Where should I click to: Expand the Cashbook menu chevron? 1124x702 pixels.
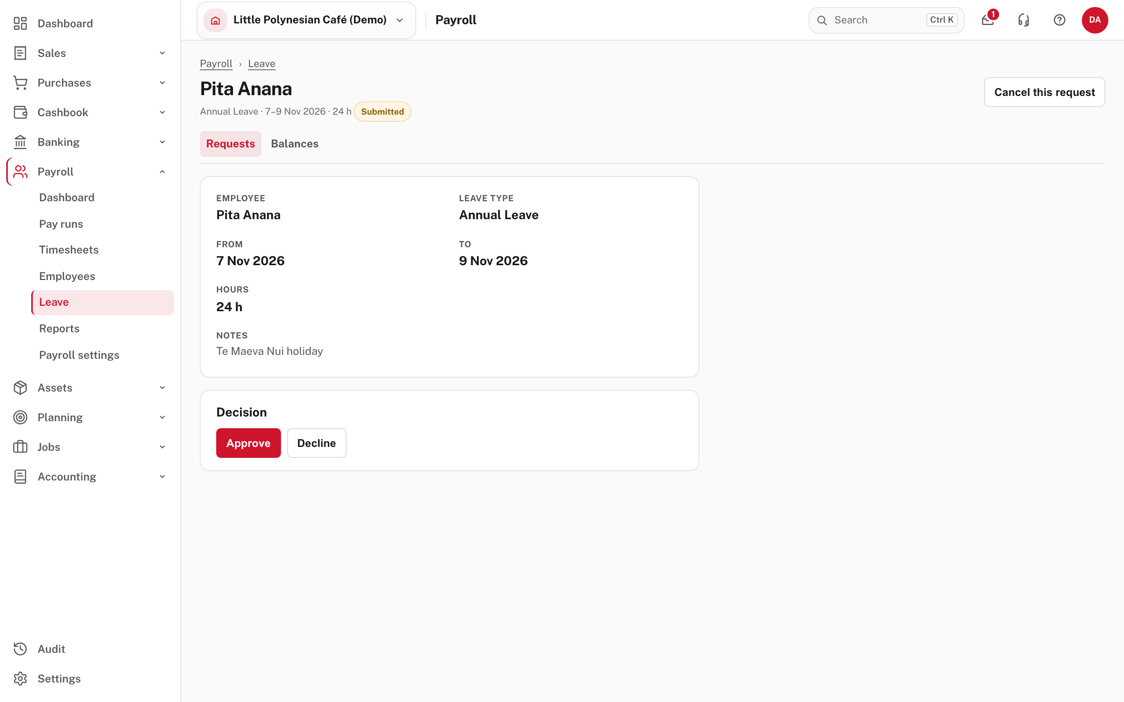pos(162,112)
